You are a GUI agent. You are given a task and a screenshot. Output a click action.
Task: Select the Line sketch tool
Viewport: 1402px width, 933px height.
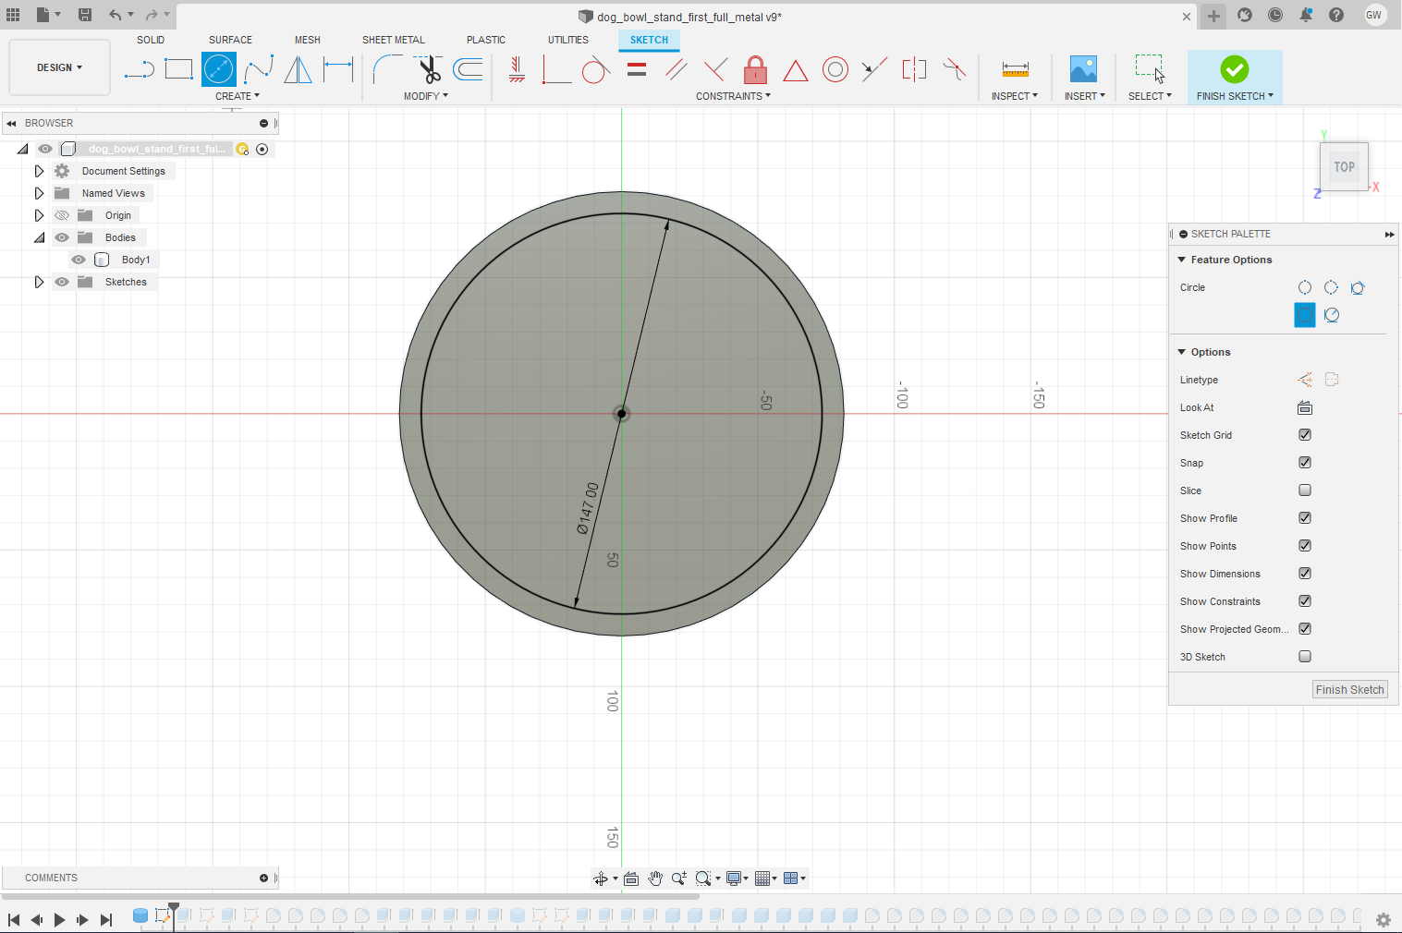pyautogui.click(x=139, y=69)
